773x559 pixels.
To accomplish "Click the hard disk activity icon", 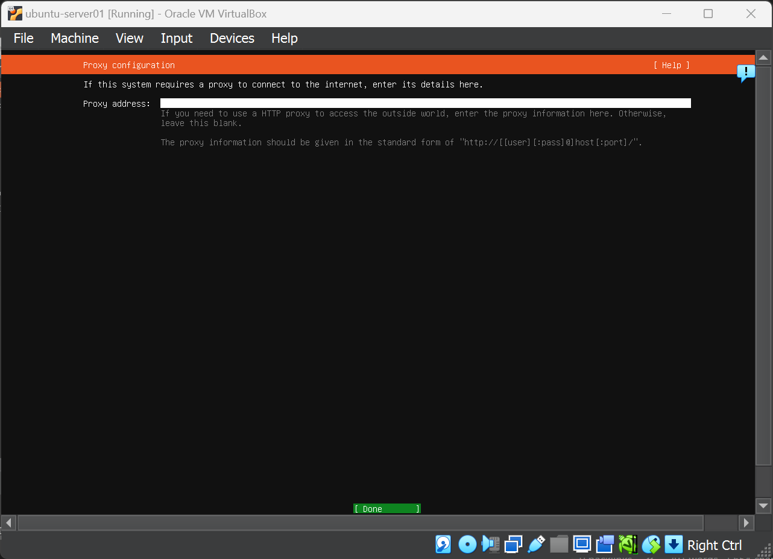I will 443,545.
